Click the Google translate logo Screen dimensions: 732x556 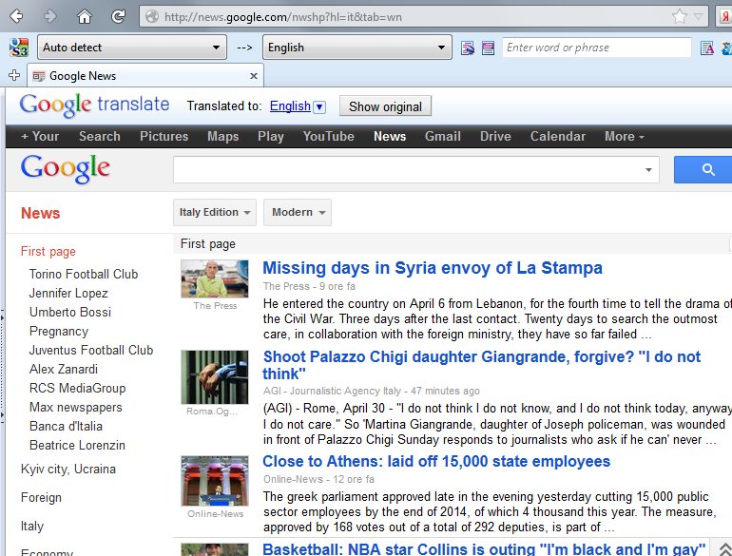coord(94,105)
